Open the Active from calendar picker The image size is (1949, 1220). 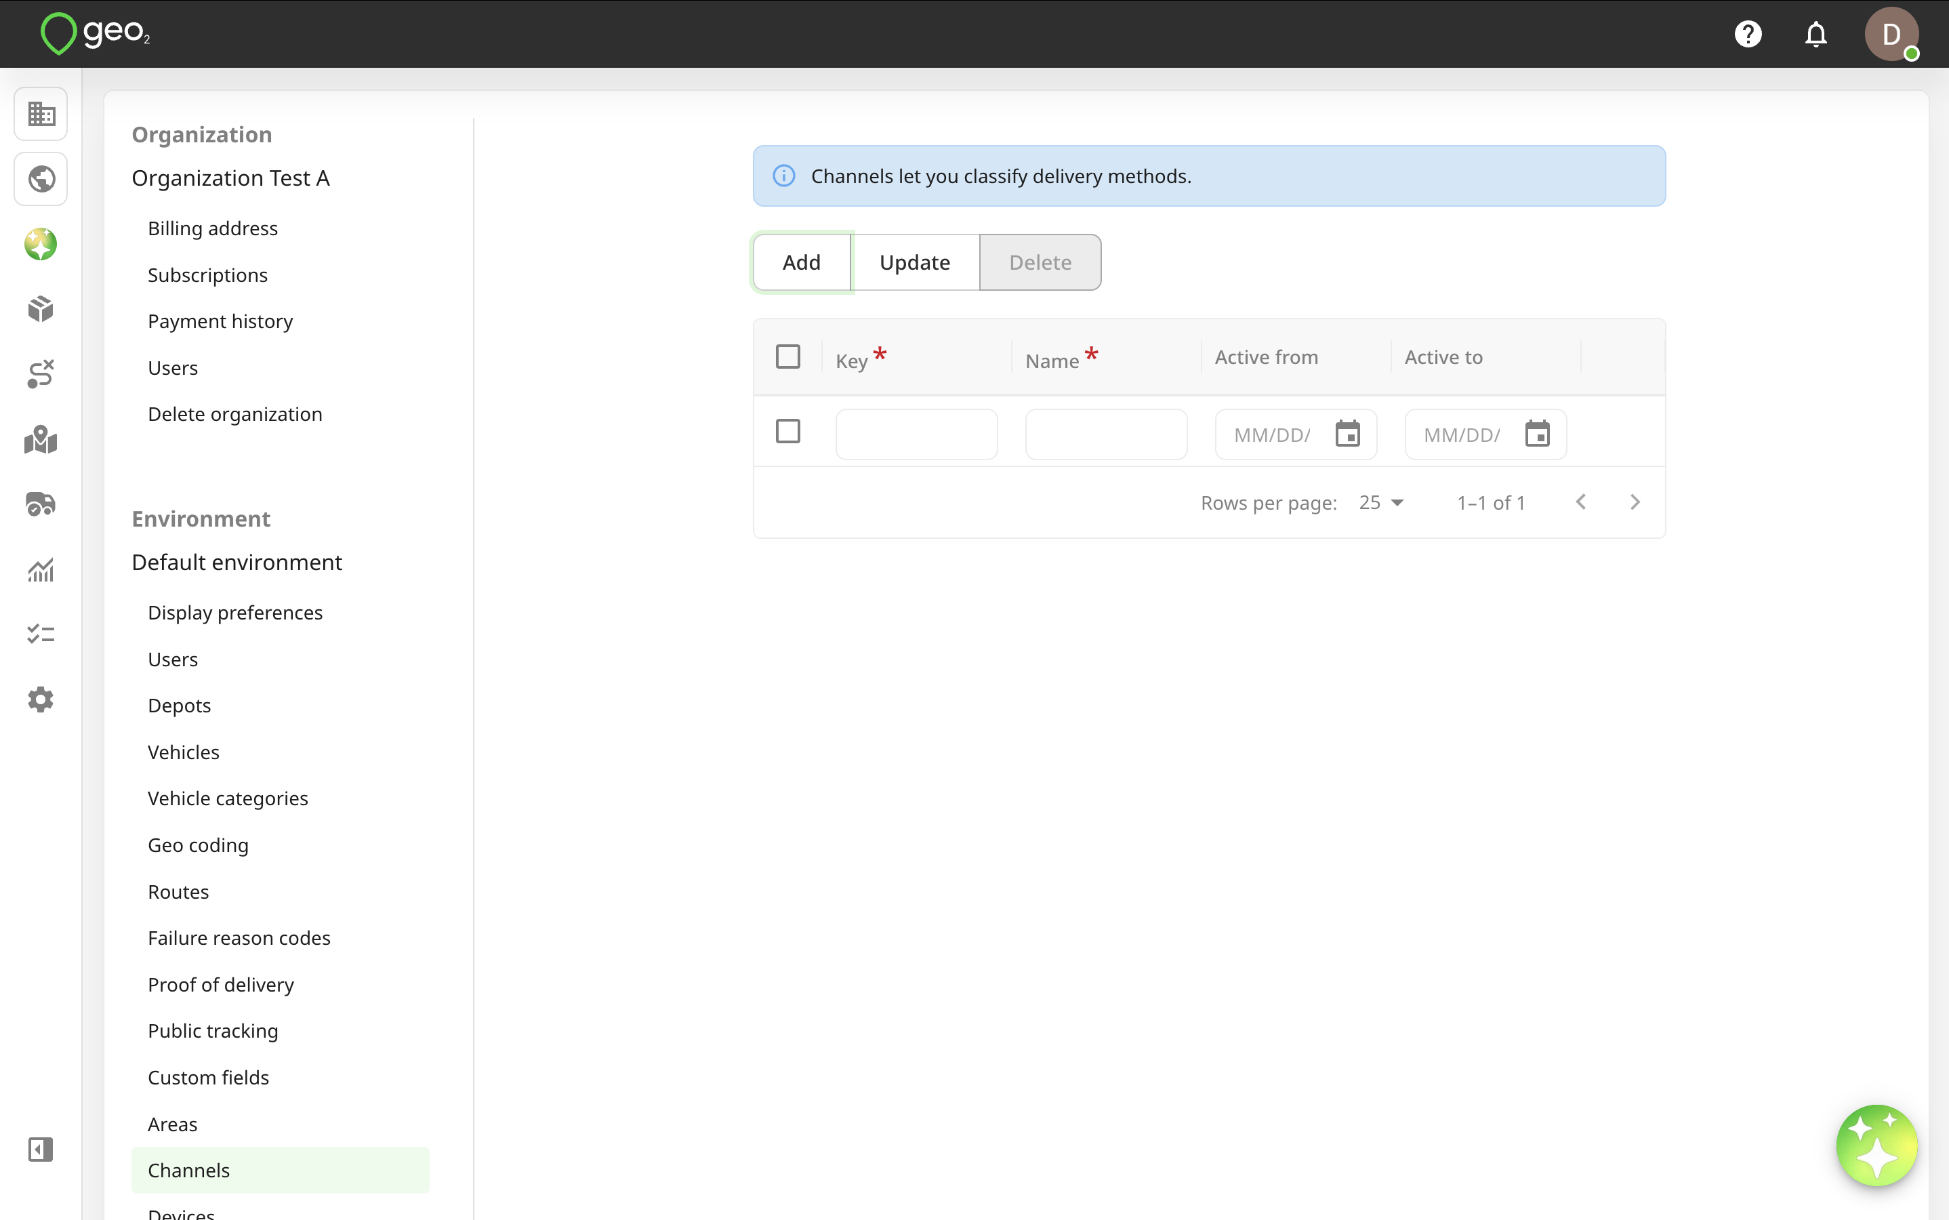[x=1347, y=434]
